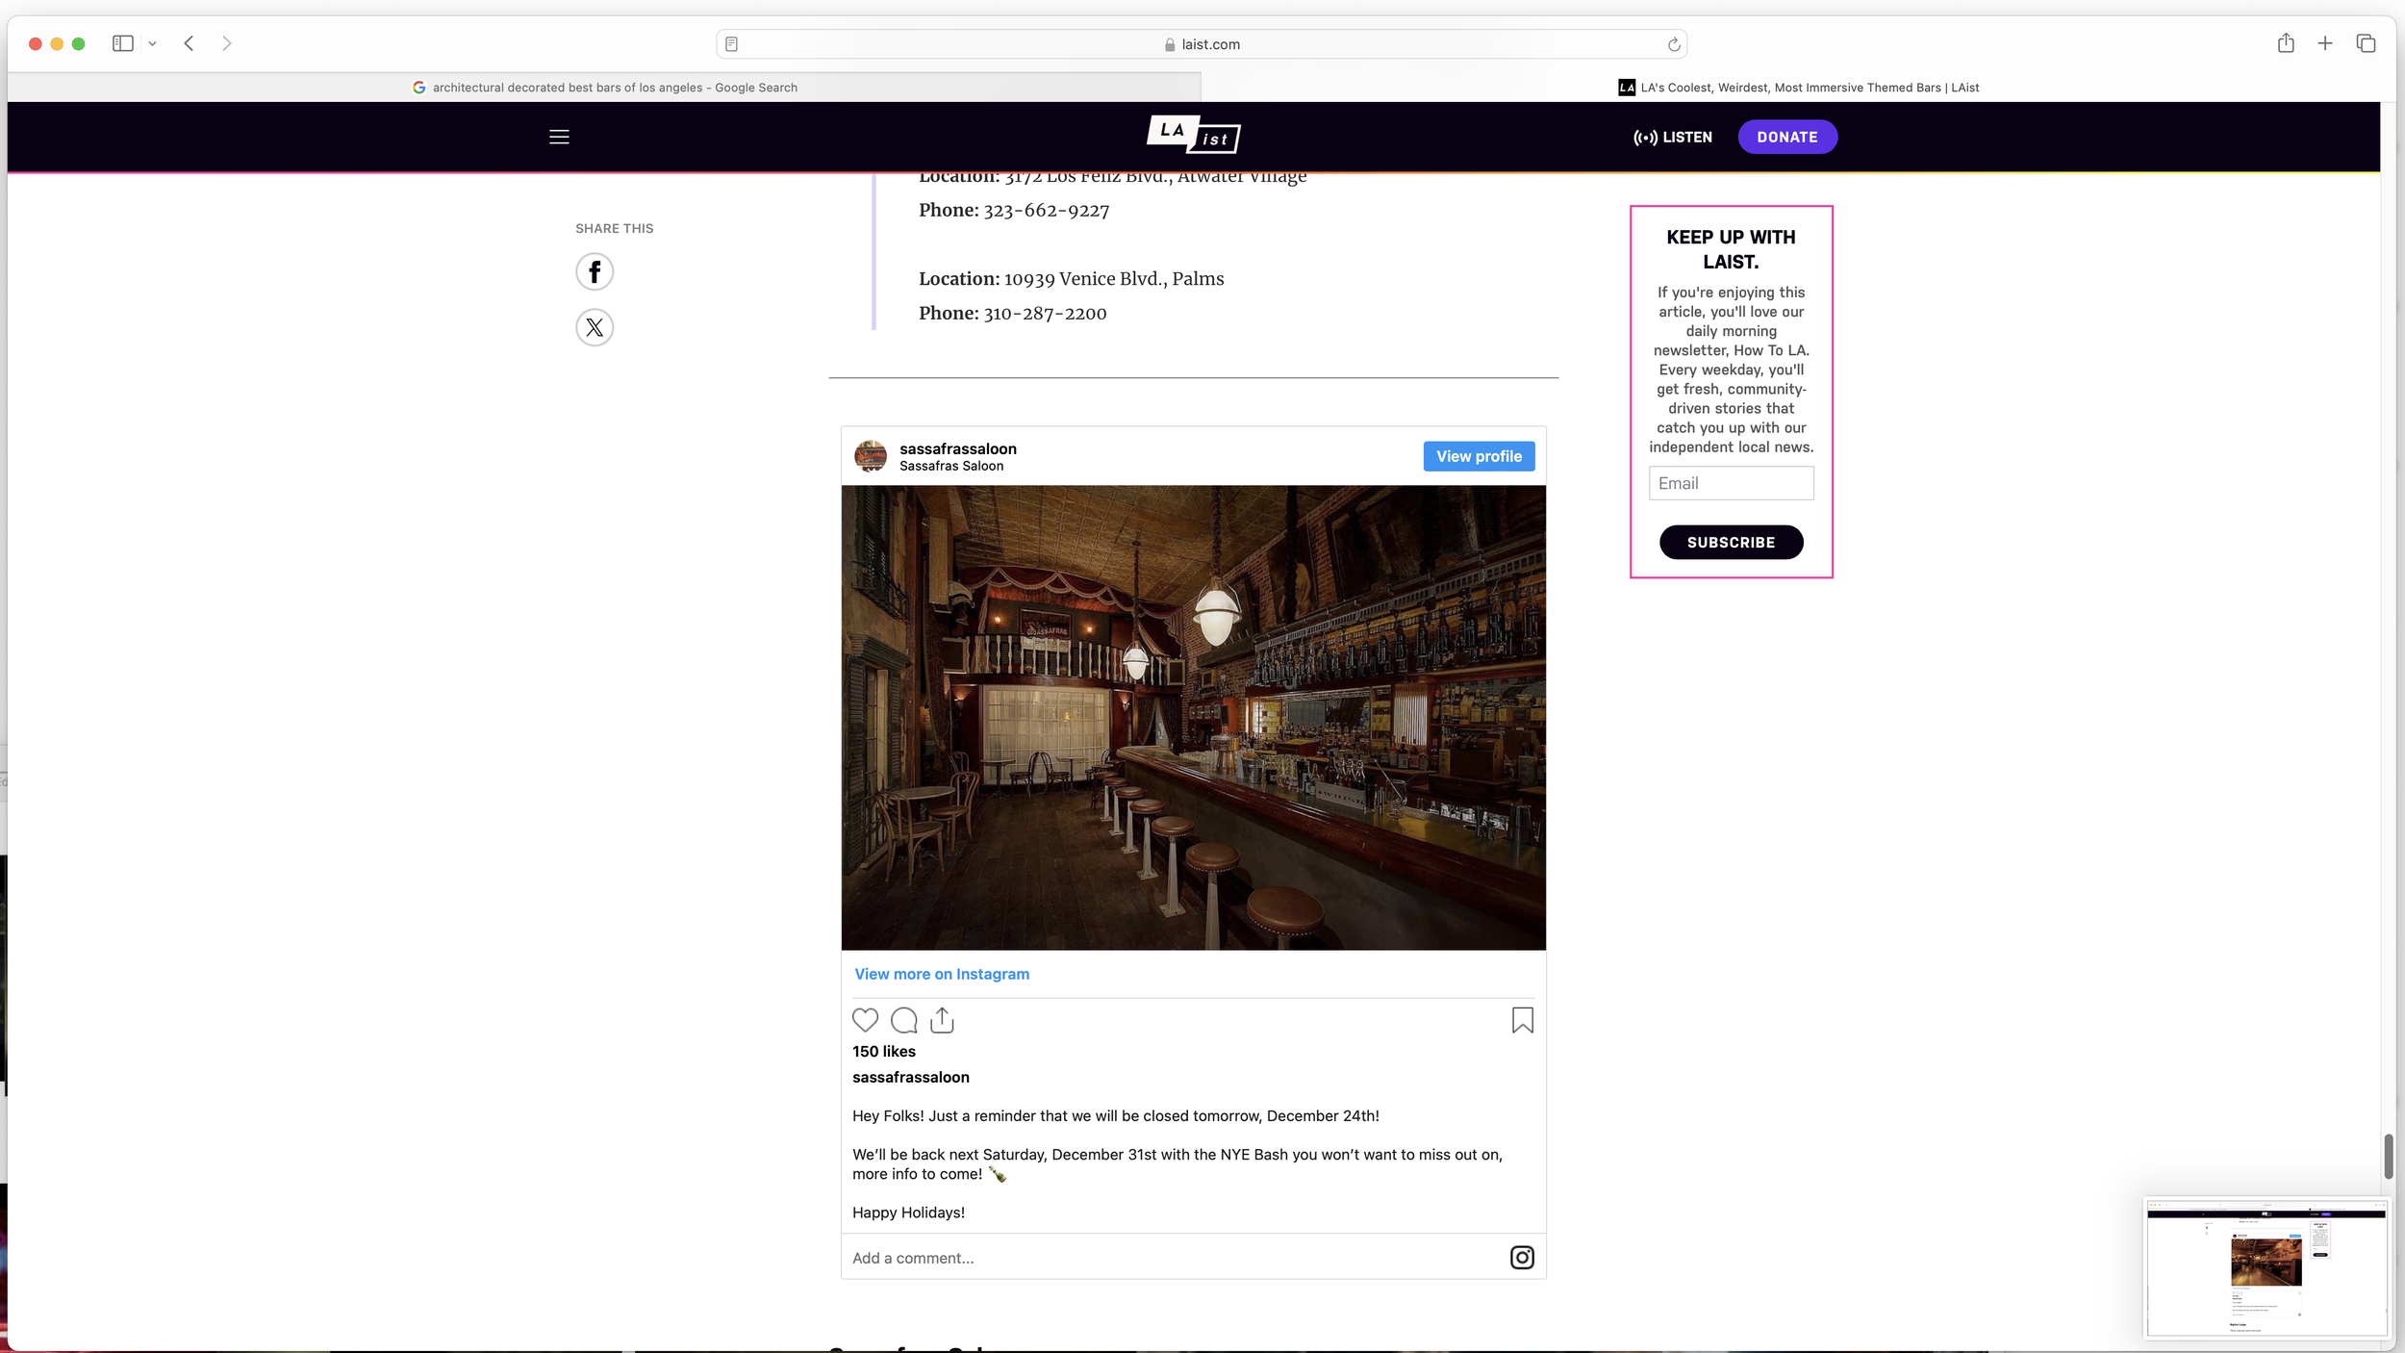Expand sidebar tab group dropdown arrow
This screenshot has width=2405, height=1353.
152,43
